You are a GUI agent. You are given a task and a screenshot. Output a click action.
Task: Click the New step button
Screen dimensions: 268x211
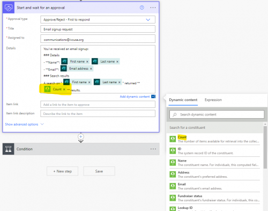pyautogui.click(x=62, y=171)
